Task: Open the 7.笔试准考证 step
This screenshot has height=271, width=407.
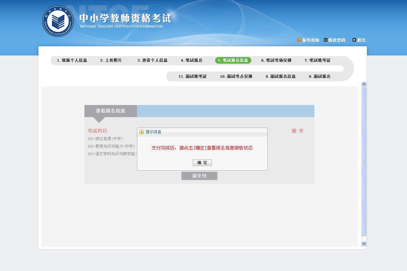Action: pos(317,60)
